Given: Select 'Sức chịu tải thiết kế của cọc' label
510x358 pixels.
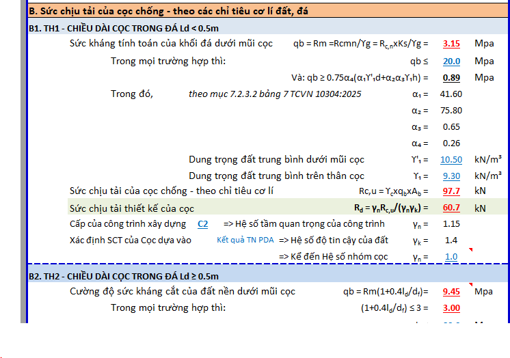Looking at the screenshot, I should [132, 208].
